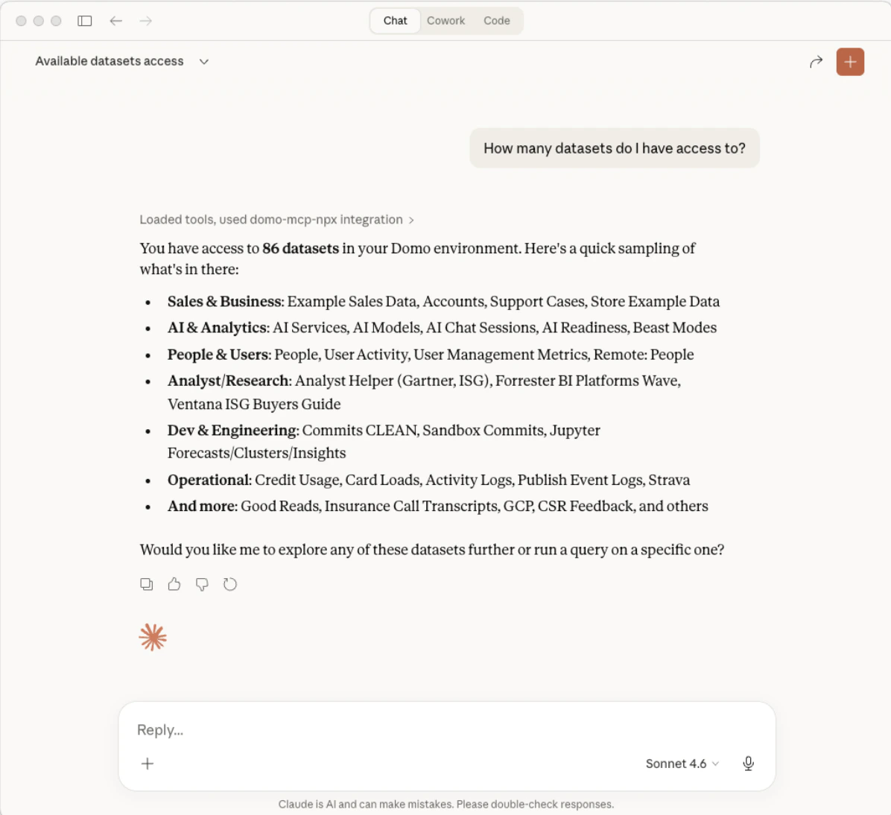Click the red window close button
891x815 pixels.
pos(21,21)
